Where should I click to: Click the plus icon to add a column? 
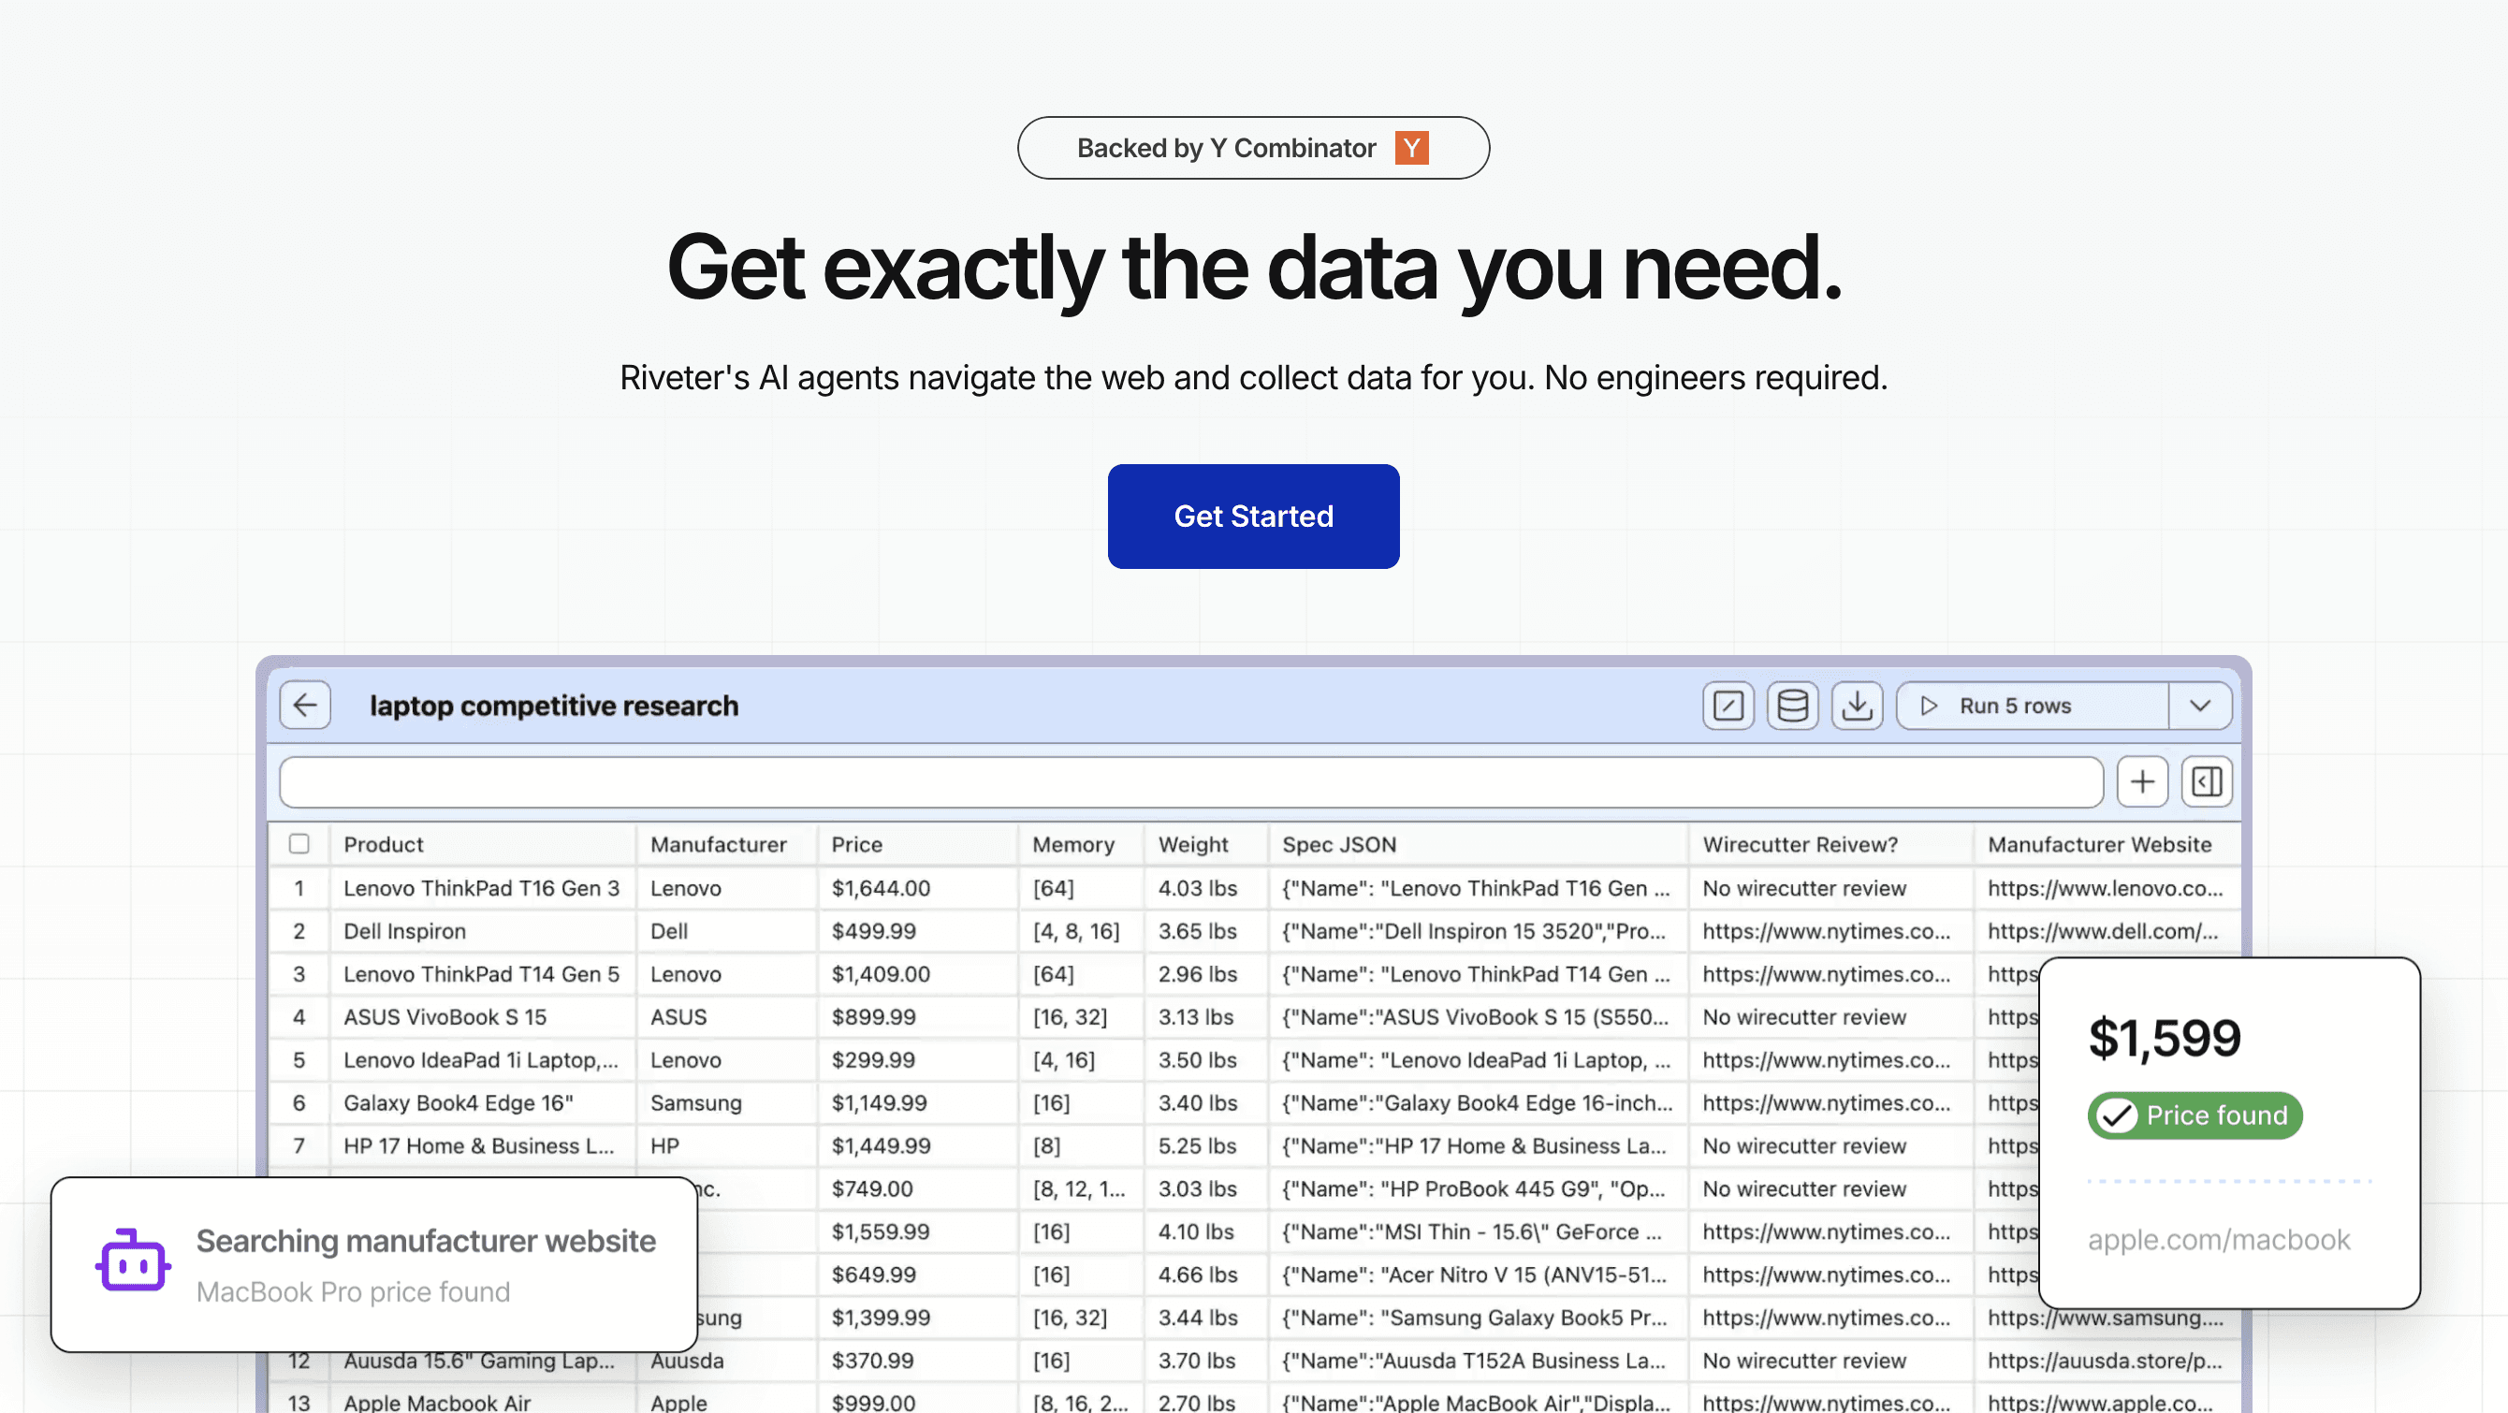(2142, 782)
